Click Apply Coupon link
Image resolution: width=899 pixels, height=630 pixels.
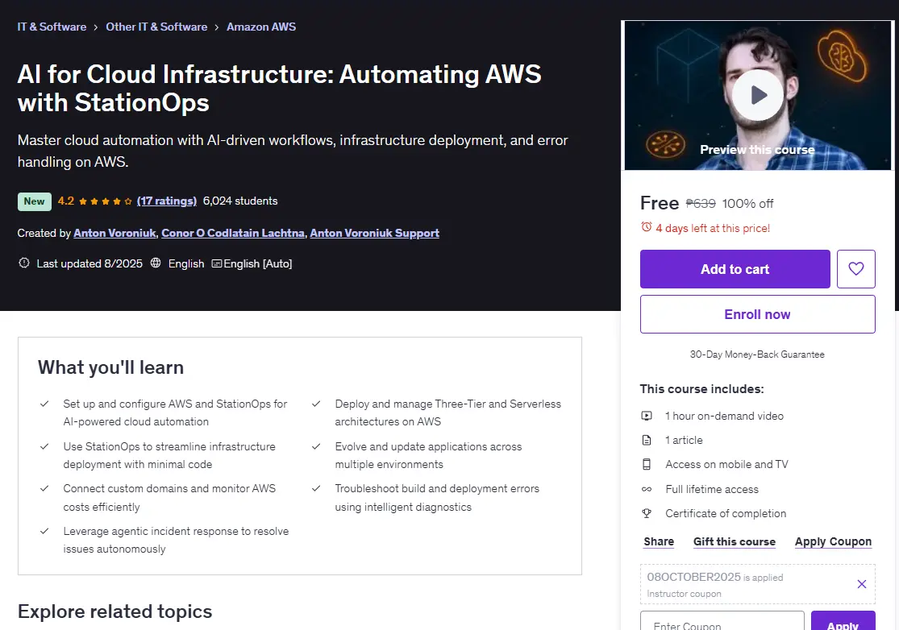pyautogui.click(x=833, y=542)
